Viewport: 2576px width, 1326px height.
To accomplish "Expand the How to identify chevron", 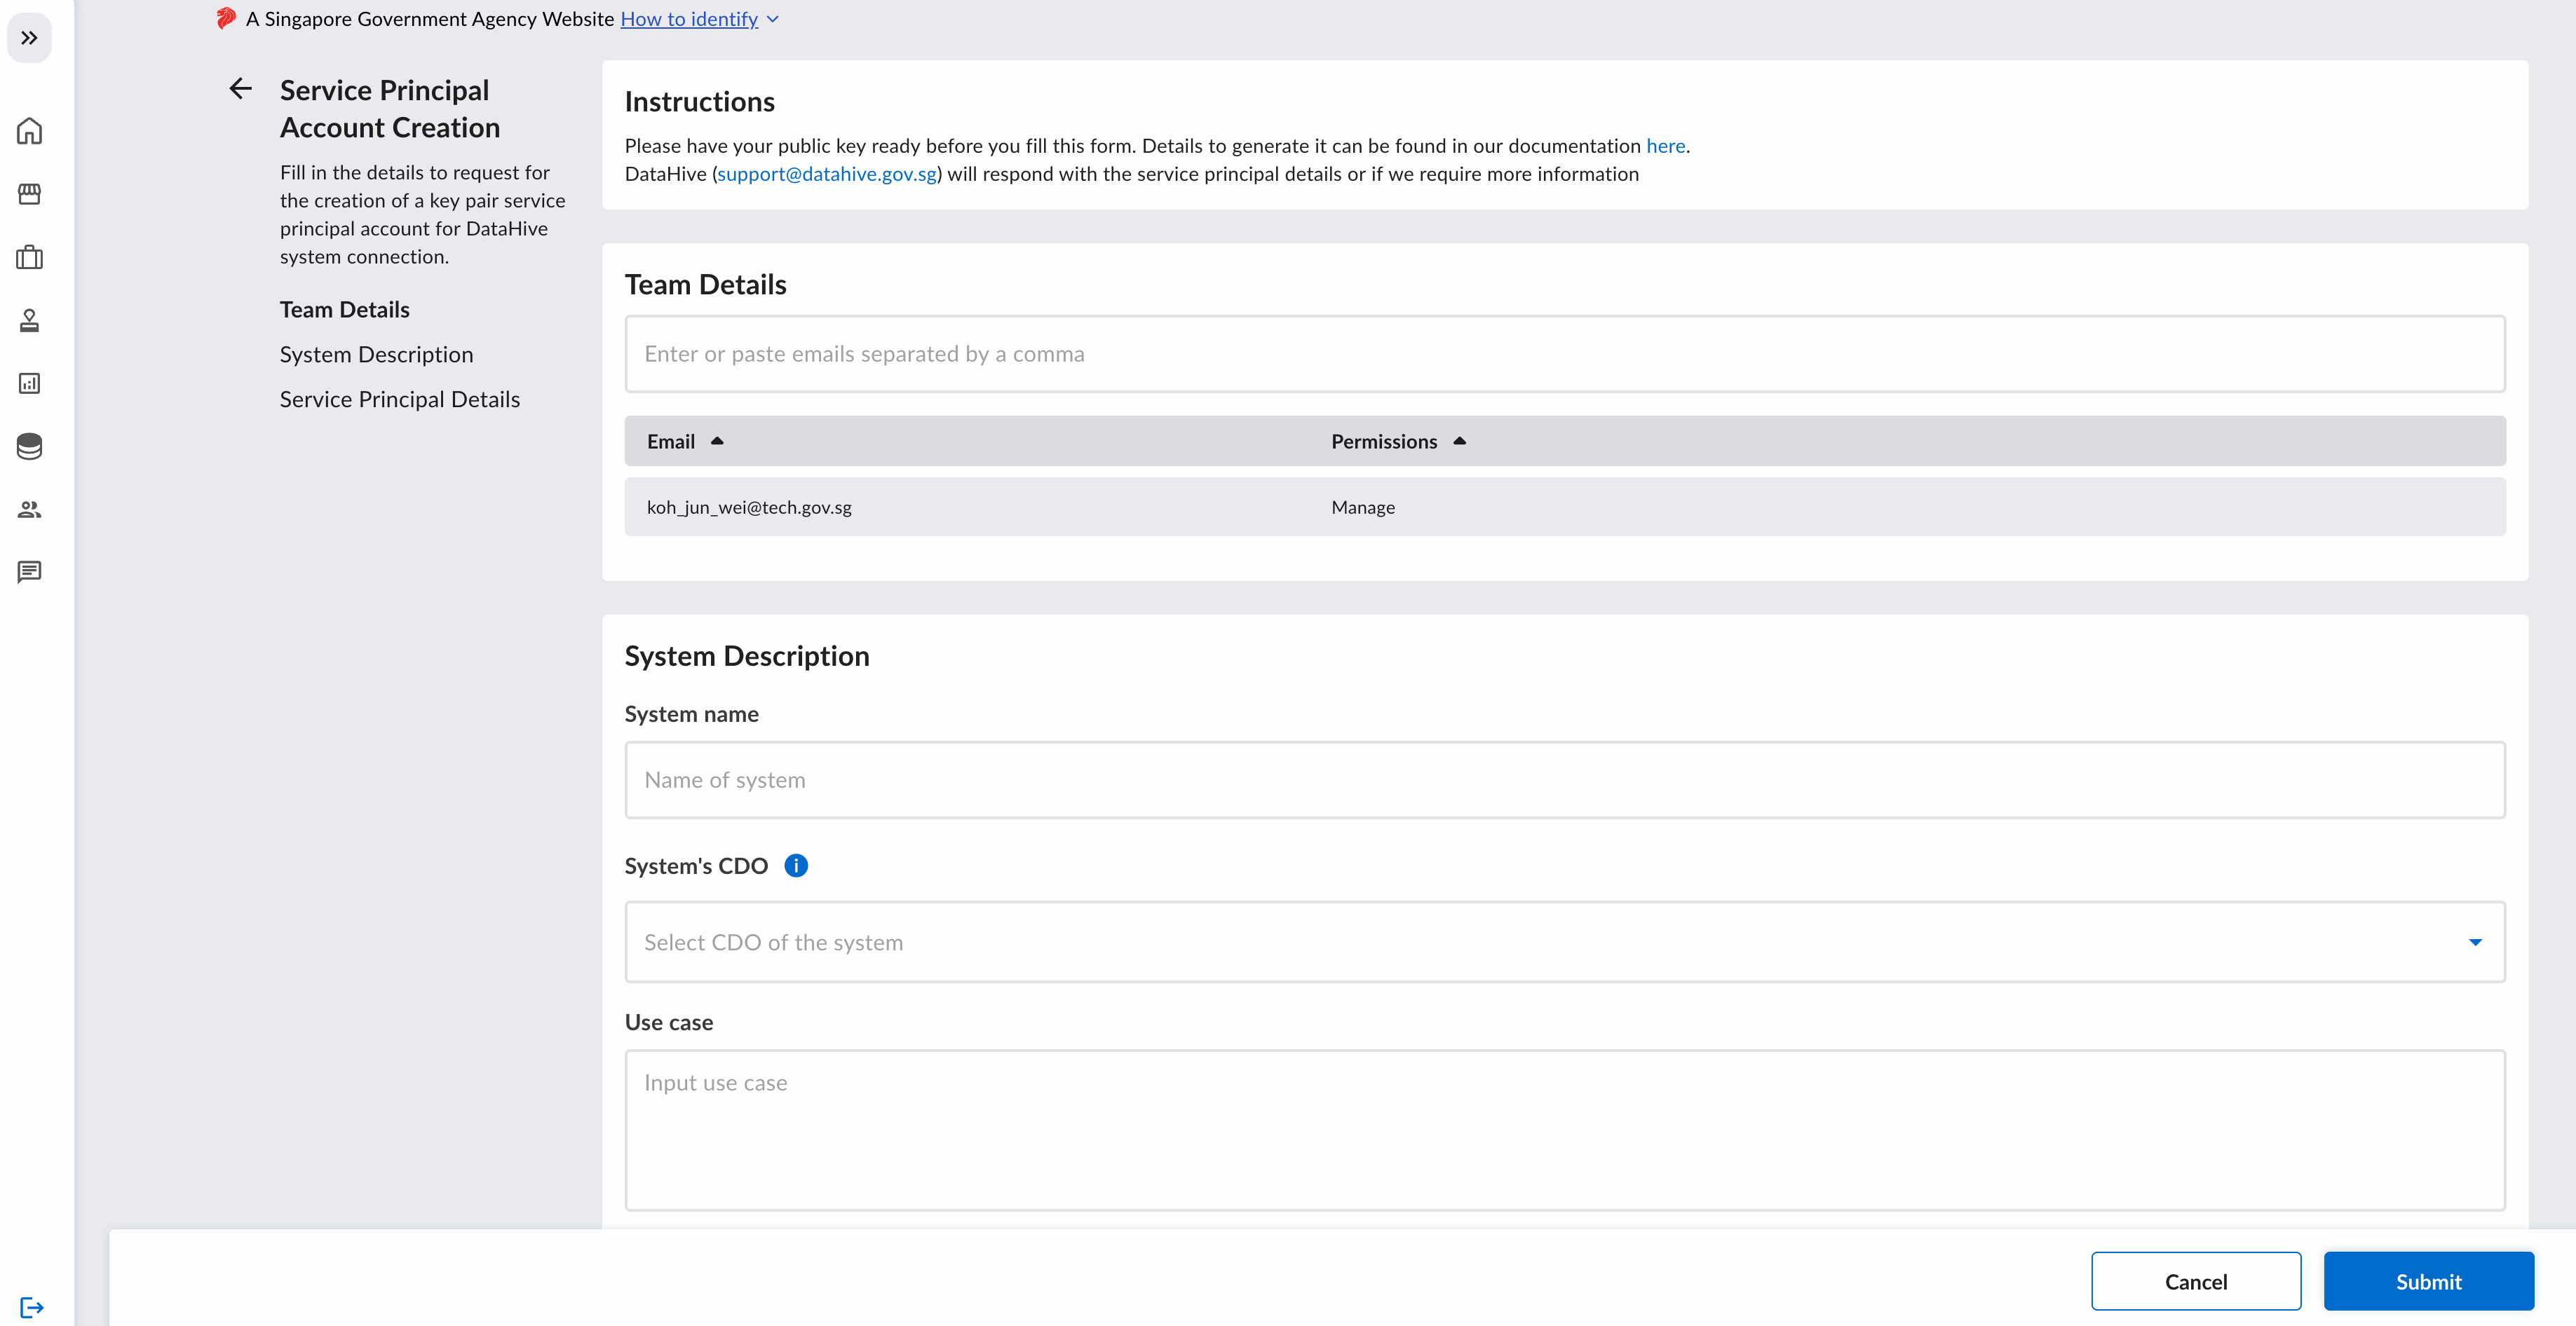I will point(772,19).
